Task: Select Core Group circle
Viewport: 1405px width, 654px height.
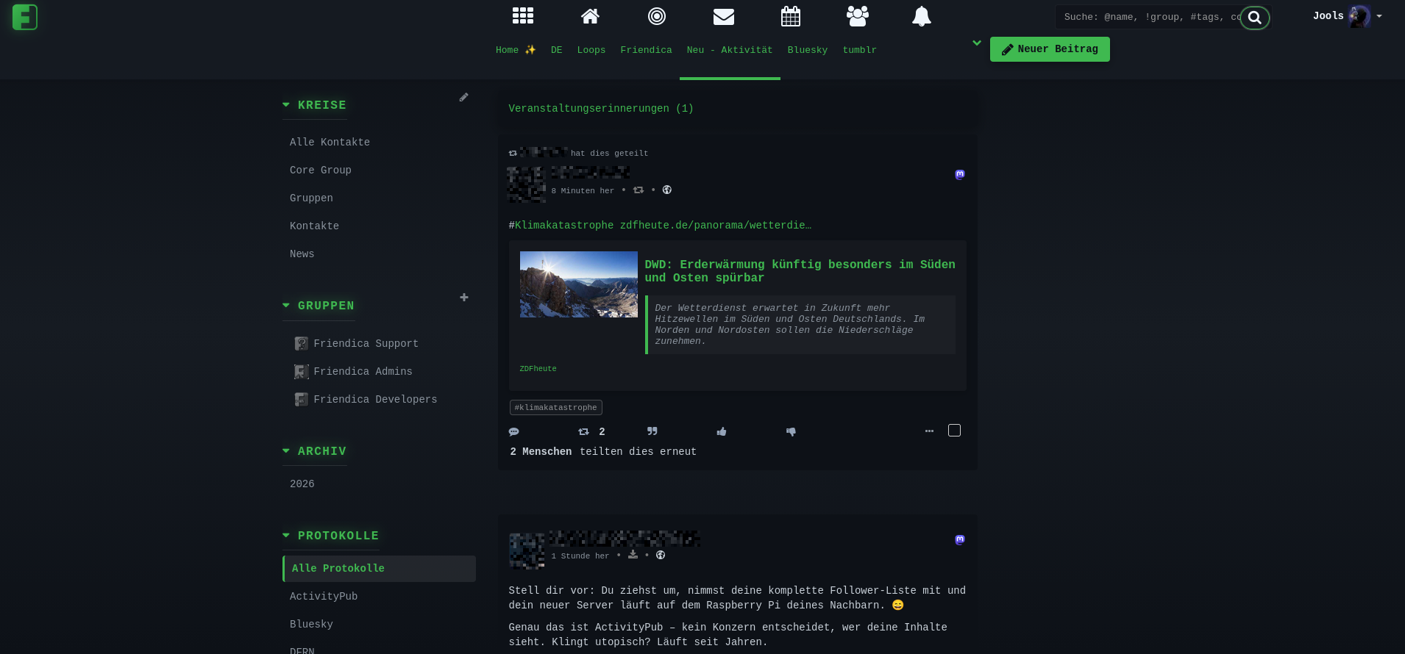Action: click(x=321, y=170)
